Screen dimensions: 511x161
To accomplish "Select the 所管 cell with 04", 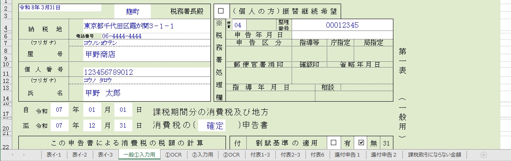I will 240,25.
